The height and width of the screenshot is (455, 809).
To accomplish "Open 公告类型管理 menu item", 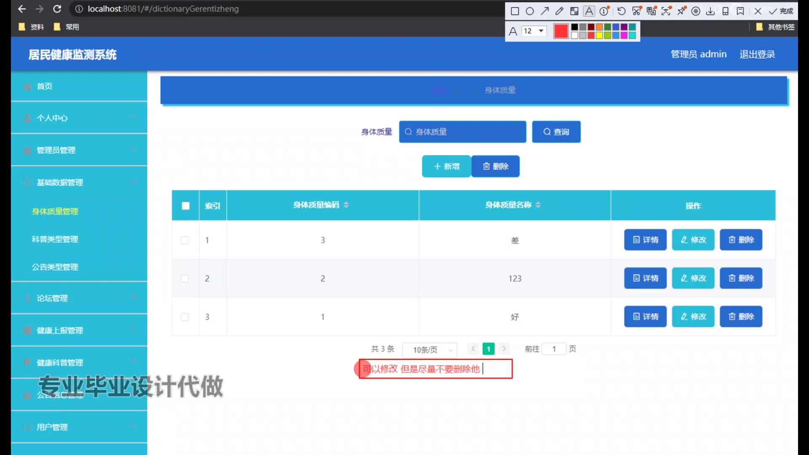I will coord(55,267).
